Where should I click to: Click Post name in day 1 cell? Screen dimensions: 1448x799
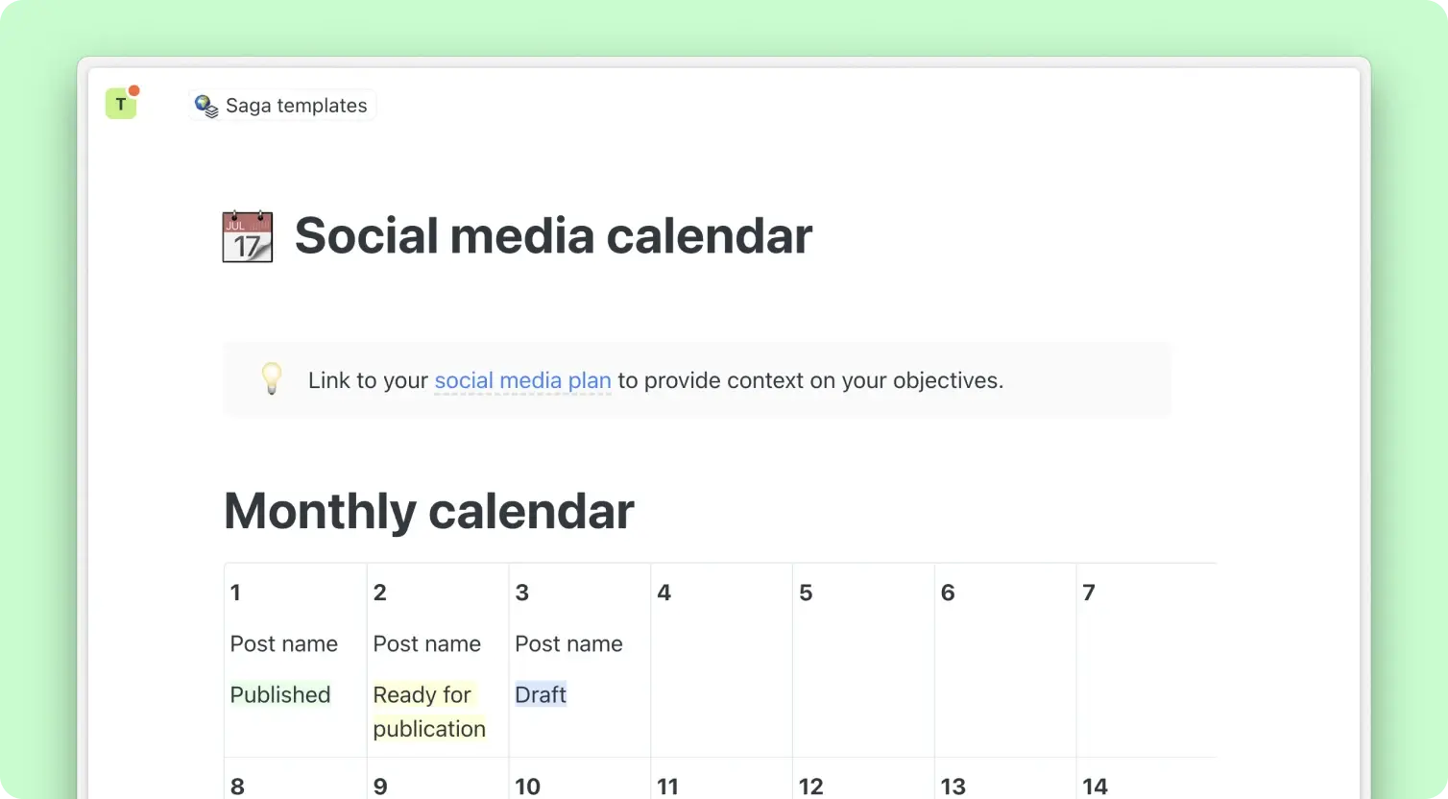[x=284, y=643]
